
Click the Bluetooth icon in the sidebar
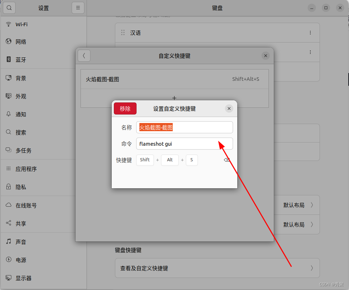click(x=9, y=59)
